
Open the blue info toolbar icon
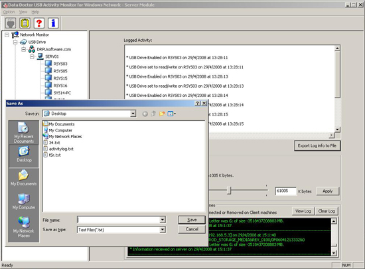click(53, 23)
